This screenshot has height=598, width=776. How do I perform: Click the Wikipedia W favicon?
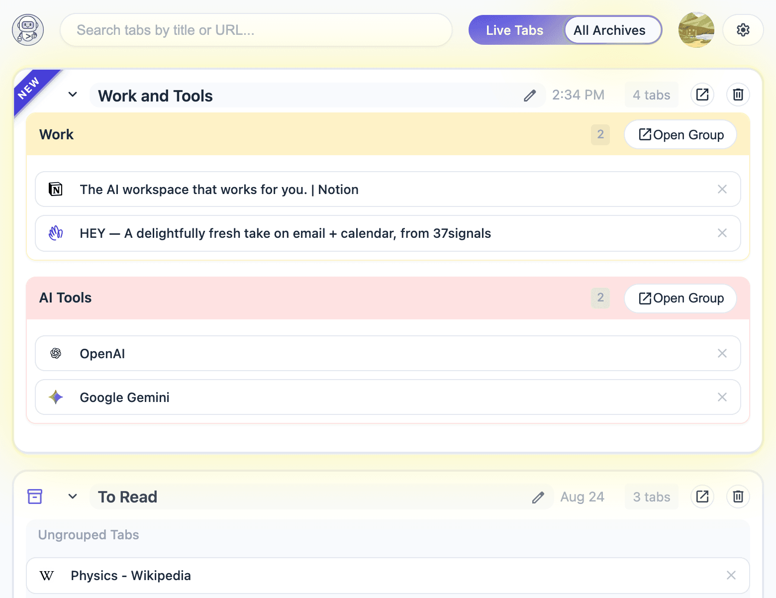click(47, 576)
